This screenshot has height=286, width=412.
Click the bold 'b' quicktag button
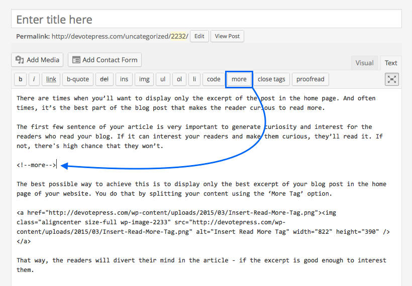[x=21, y=79]
